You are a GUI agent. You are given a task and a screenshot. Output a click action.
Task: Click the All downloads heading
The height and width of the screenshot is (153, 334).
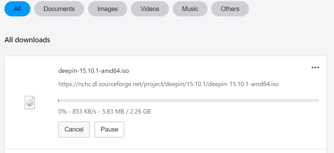[x=27, y=40]
